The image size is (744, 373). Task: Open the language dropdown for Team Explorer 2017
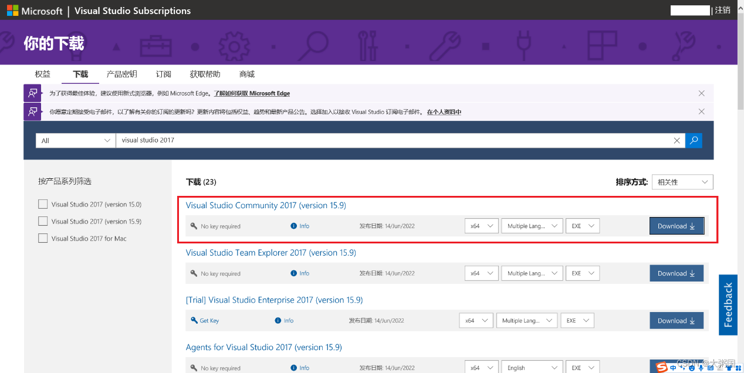coord(532,273)
